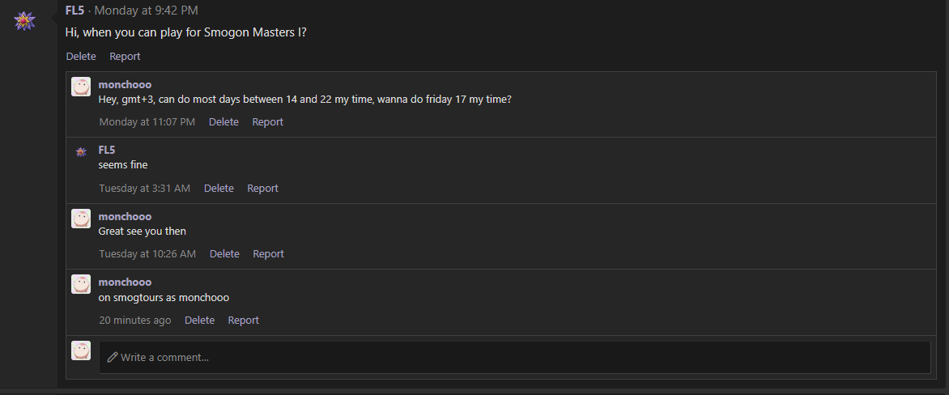
Task: Delete the comment posted Monday at 11:07 PM
Action: [223, 122]
